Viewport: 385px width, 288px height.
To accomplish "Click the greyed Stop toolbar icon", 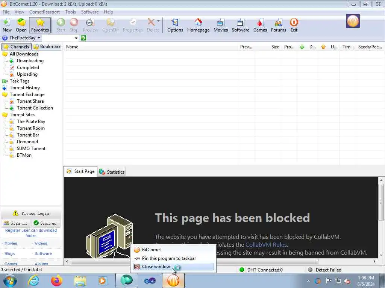I will [74, 25].
